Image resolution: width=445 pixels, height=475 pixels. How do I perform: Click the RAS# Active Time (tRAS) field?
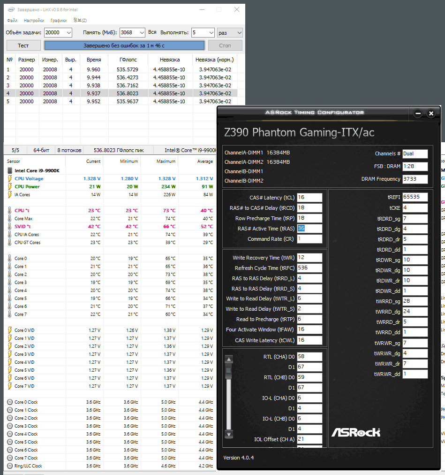point(309,229)
